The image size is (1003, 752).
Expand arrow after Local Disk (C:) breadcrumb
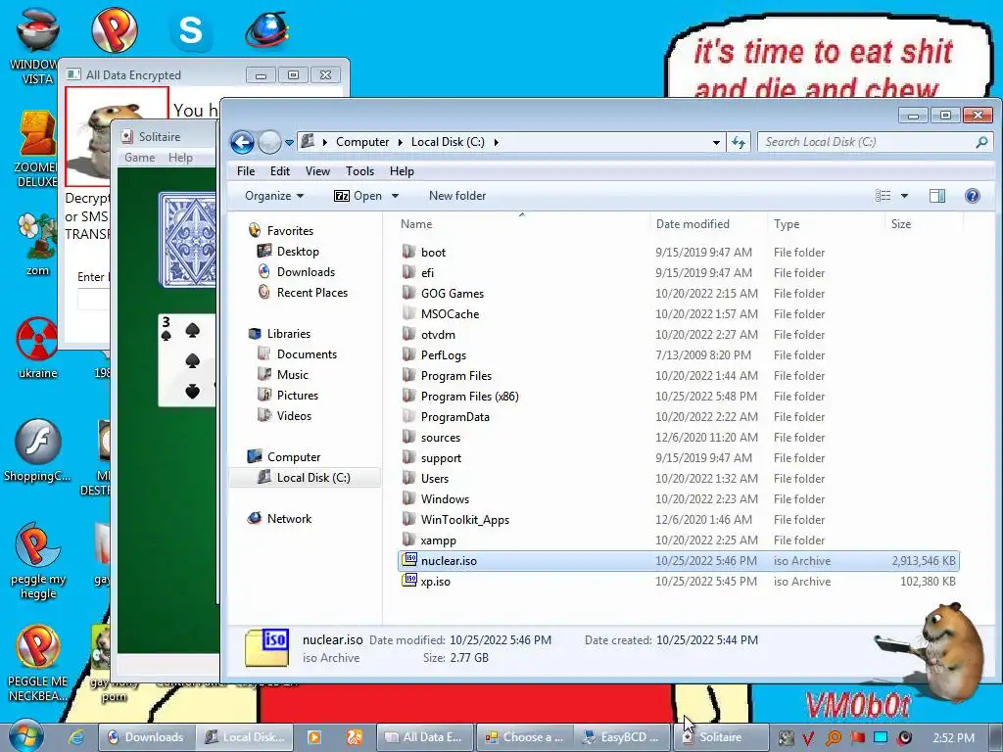pos(496,142)
